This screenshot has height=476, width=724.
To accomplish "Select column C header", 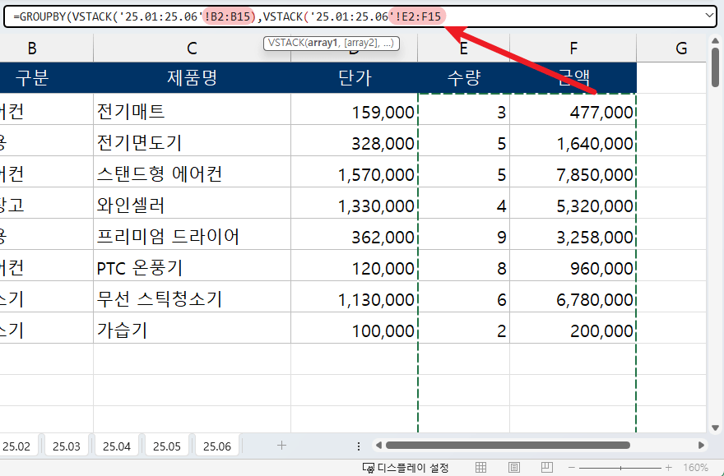I will point(192,48).
